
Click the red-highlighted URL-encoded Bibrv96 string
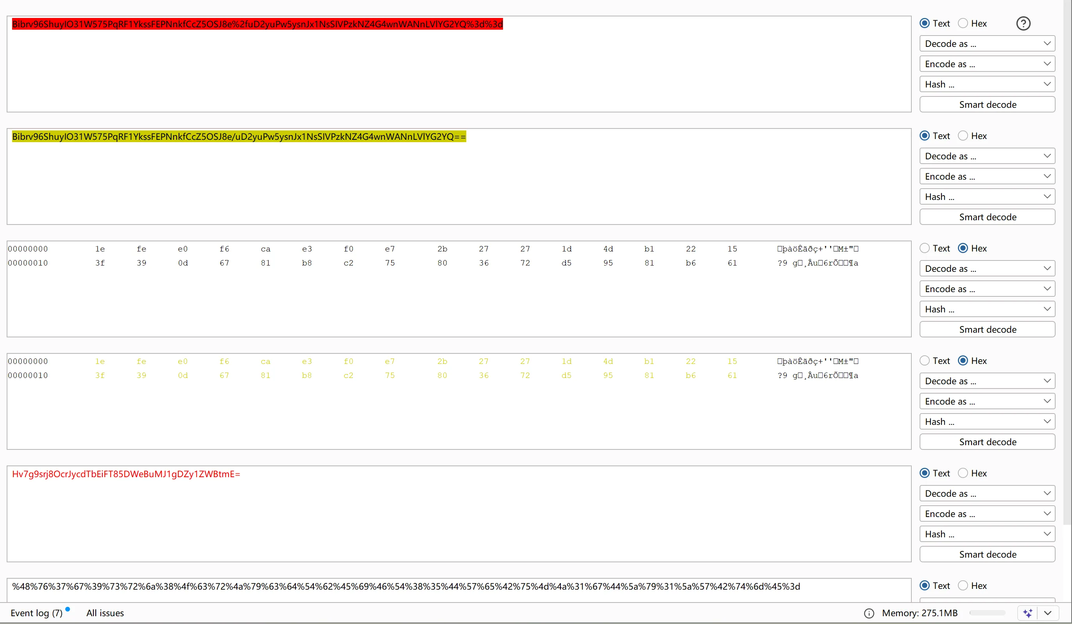click(258, 24)
